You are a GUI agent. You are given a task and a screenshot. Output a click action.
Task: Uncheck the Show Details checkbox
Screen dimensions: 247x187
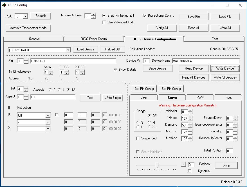115,70
